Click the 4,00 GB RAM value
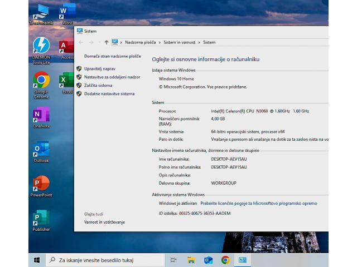 218,118
